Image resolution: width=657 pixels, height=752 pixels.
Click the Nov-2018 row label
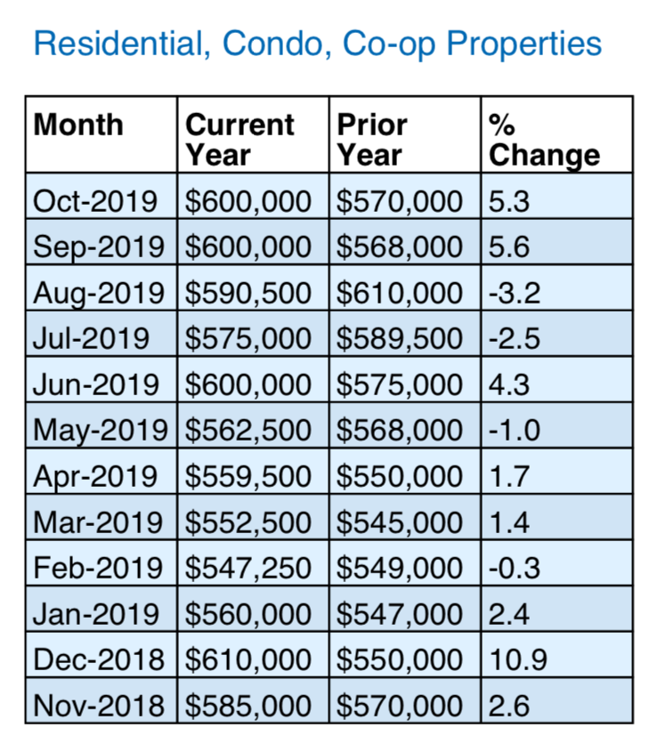coord(99,707)
